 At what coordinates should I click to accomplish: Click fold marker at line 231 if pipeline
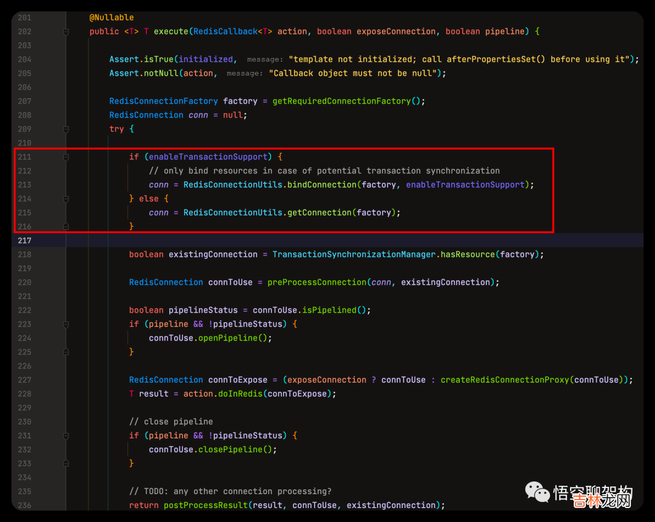[x=66, y=436]
